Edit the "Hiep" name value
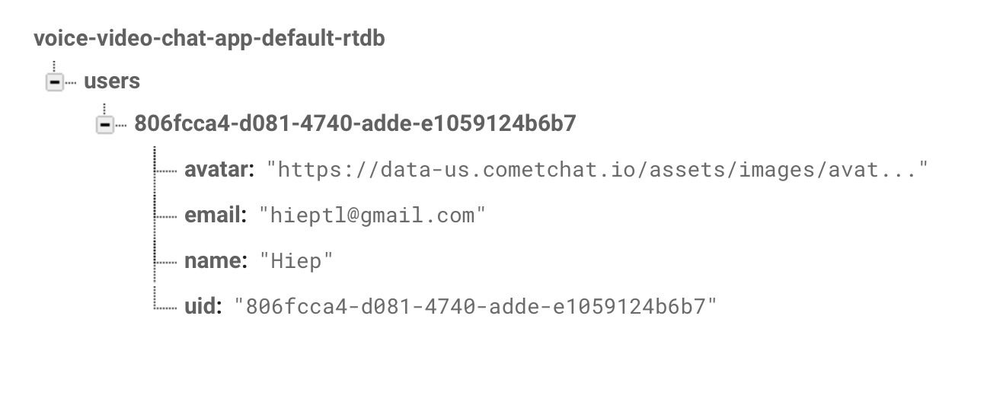 [297, 261]
